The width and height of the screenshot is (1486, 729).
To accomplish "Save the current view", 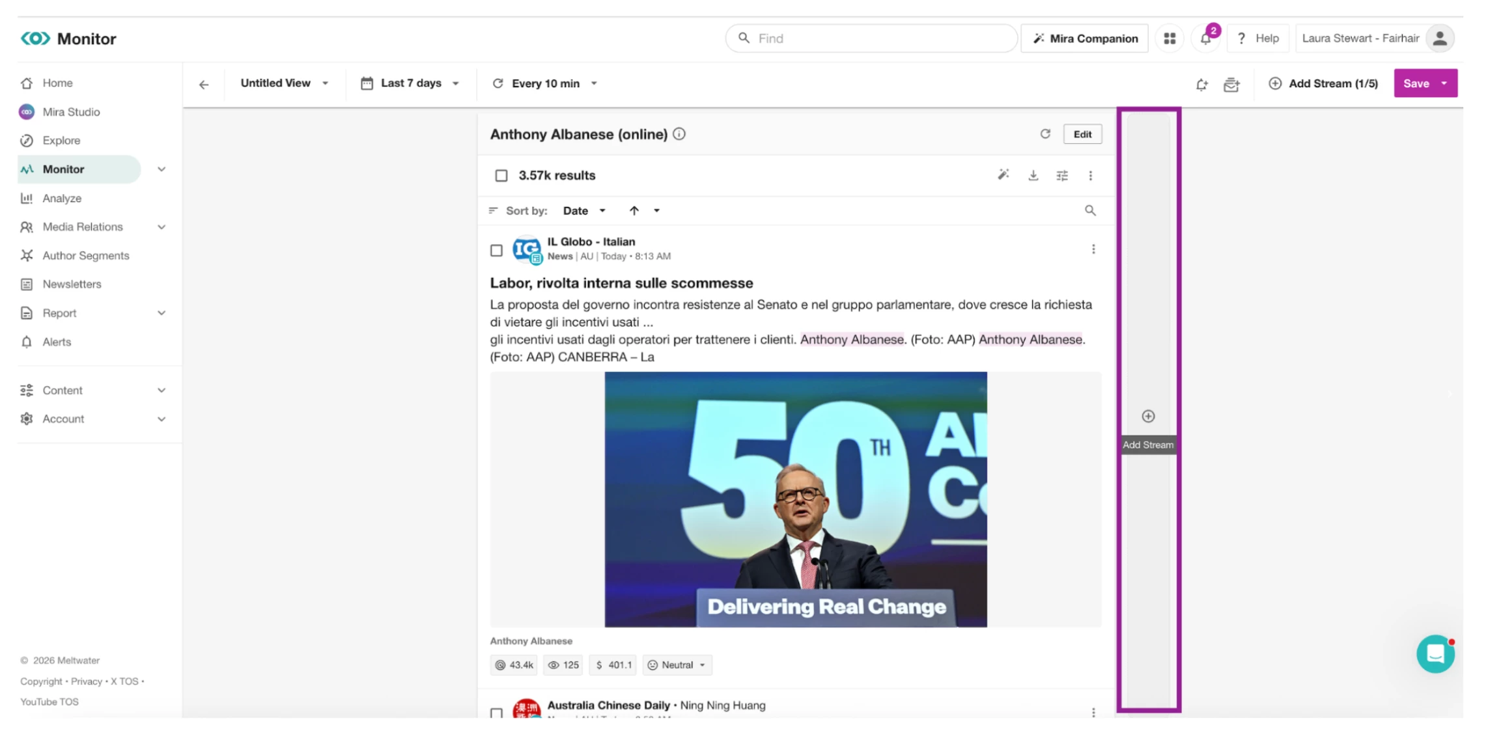I will [1416, 83].
